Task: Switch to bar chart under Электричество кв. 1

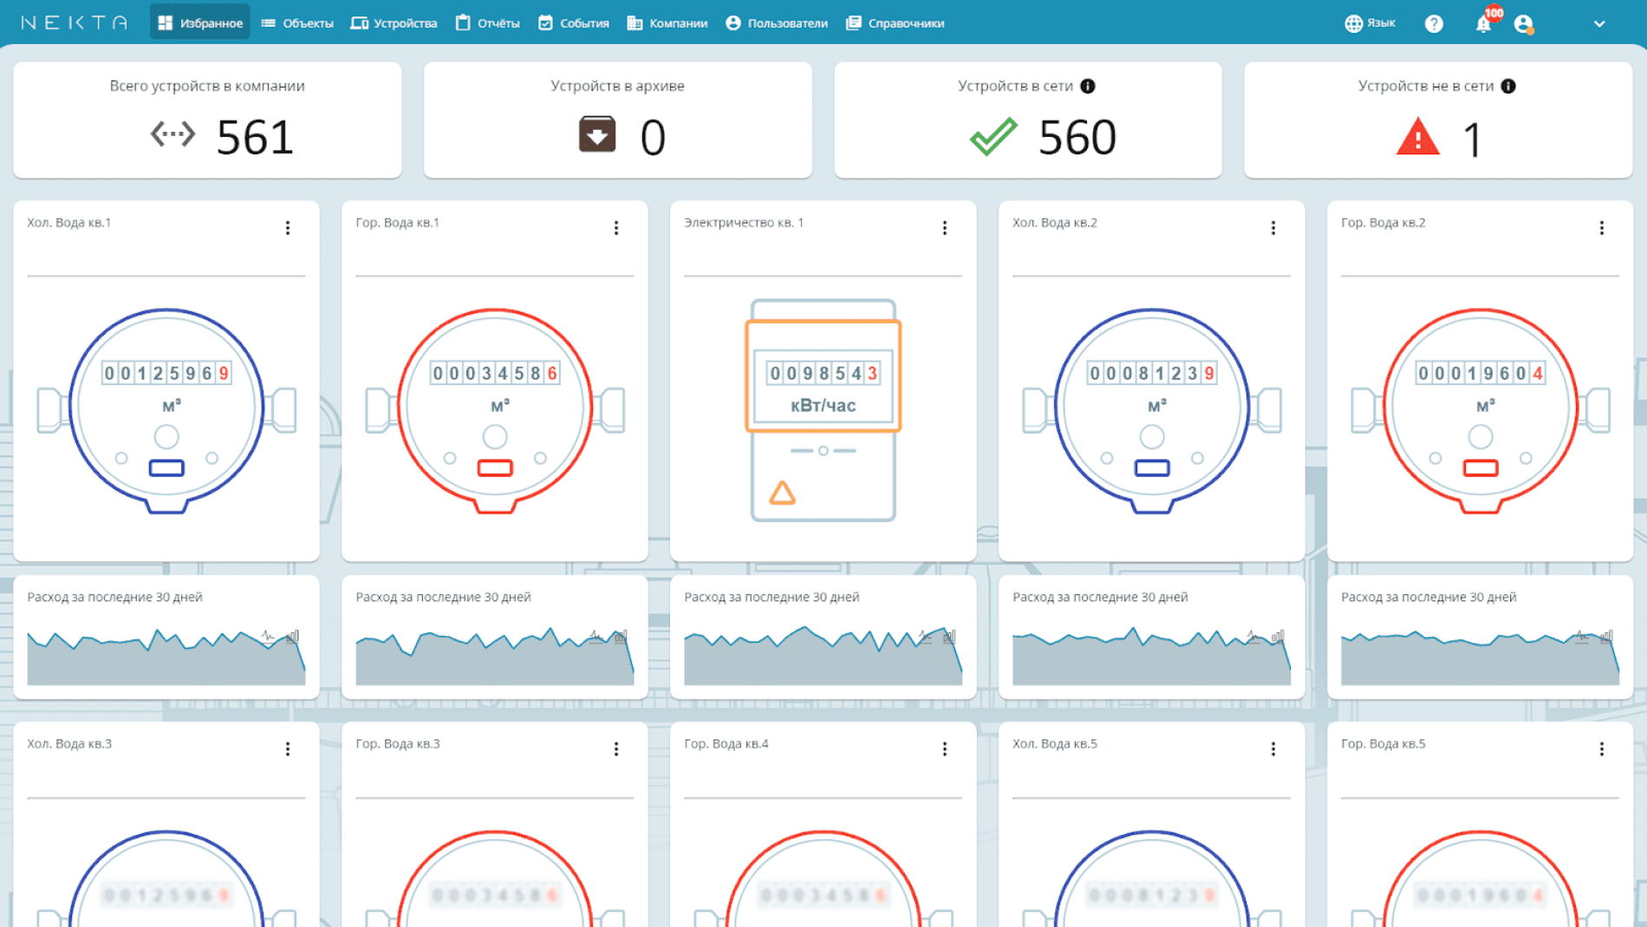Action: pos(950,636)
